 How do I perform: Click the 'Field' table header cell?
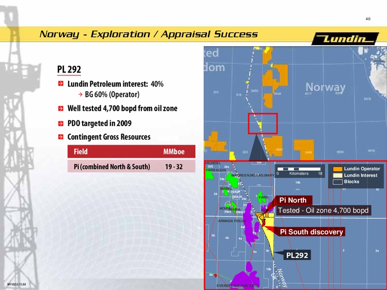point(81,151)
